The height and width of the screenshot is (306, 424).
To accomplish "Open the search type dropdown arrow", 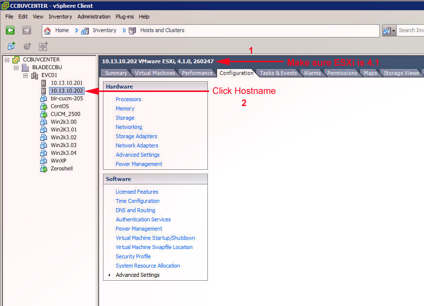I will click(x=393, y=31).
